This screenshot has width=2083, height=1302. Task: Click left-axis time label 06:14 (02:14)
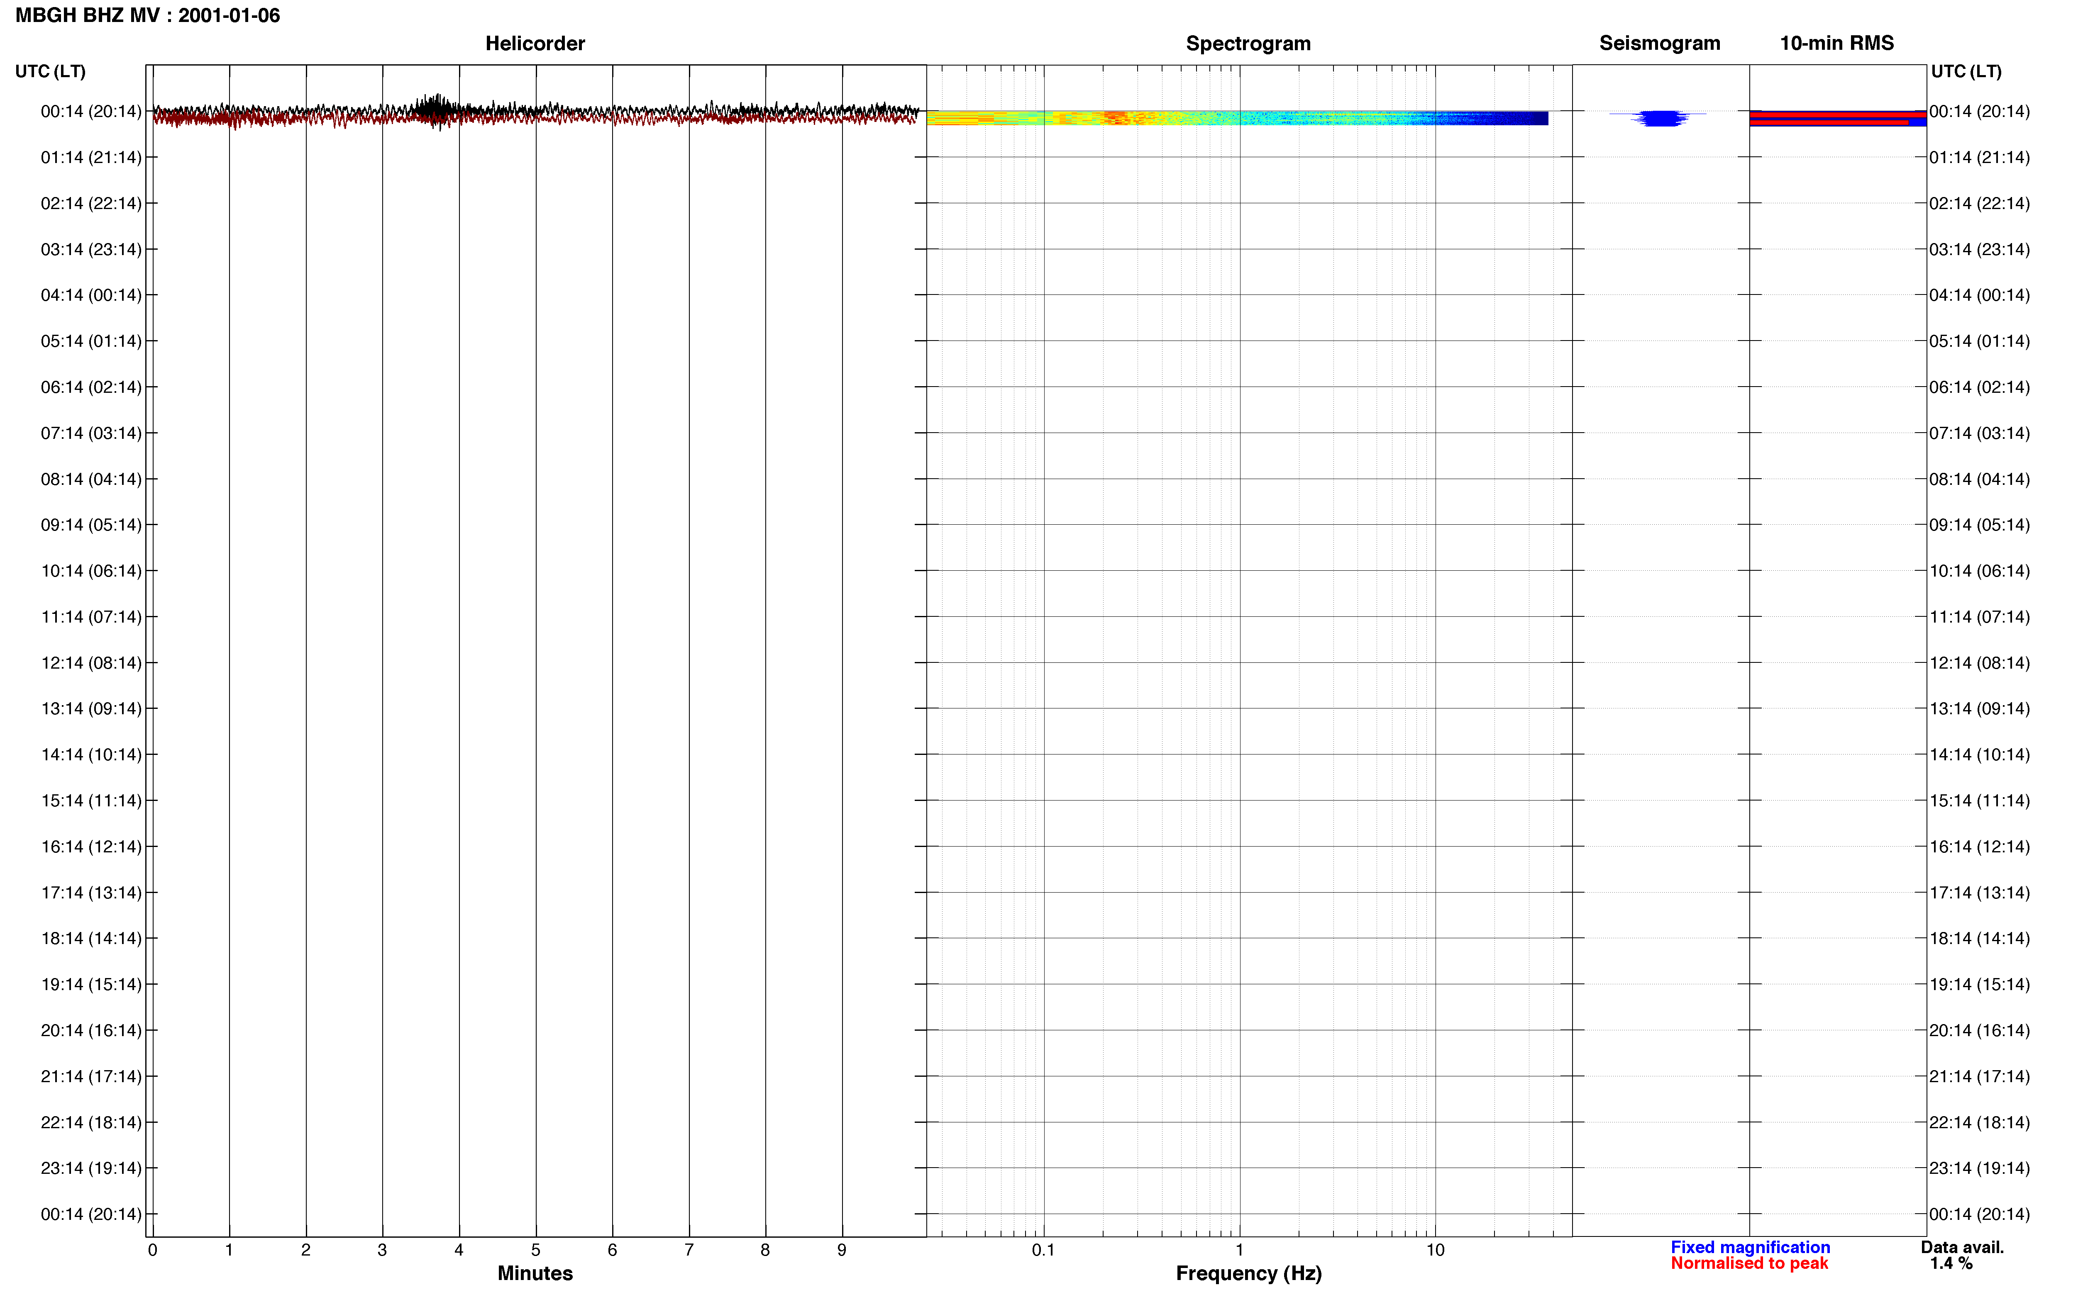90,387
